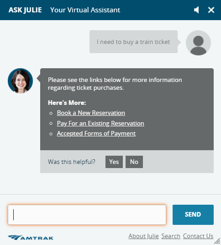The image size is (221, 245).
Task: Open the Contact Us link
Action: pos(198,236)
